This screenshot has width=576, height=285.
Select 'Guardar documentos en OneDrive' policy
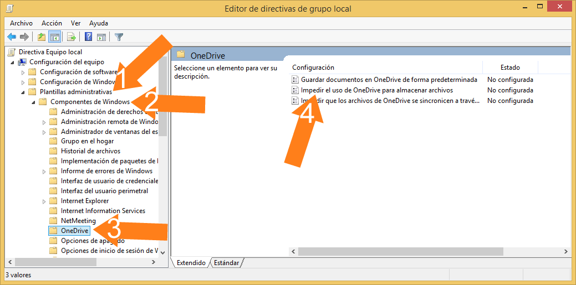coord(389,80)
